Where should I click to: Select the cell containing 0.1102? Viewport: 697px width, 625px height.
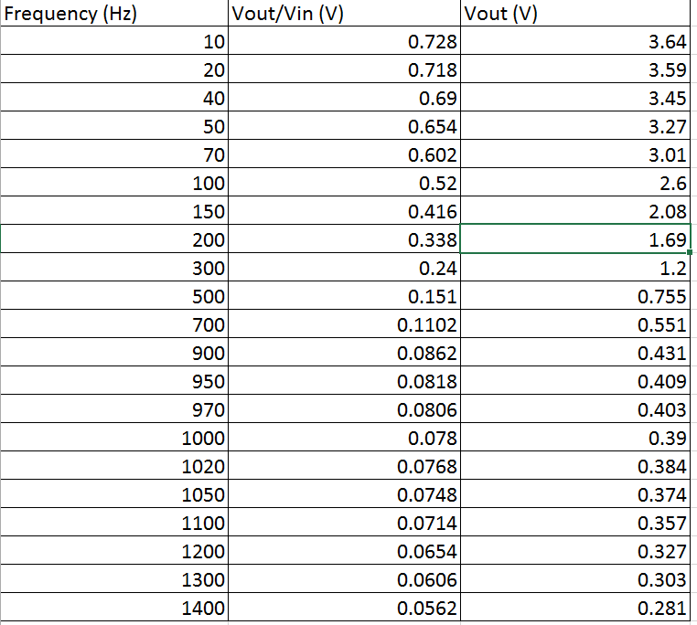click(344, 324)
